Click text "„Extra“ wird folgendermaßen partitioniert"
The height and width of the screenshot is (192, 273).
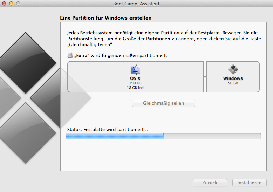click(x=120, y=55)
